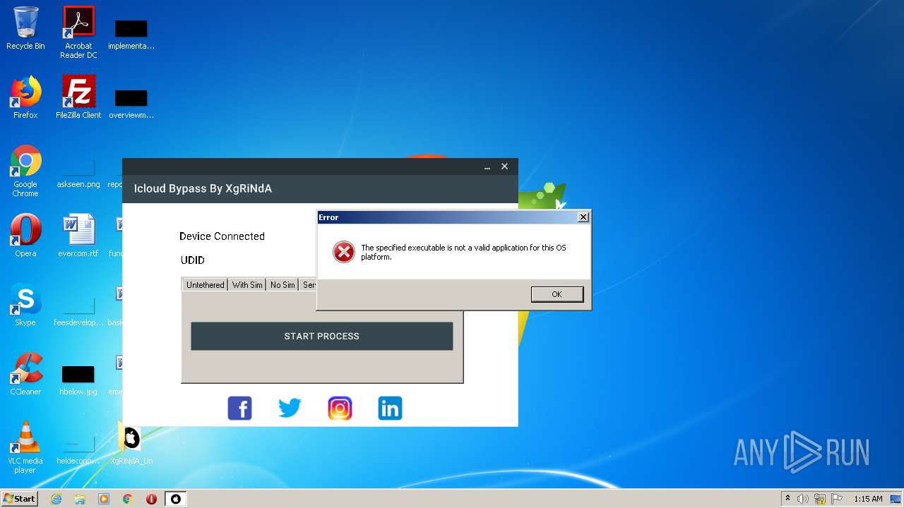
Task: Switch to the Untethered tab
Action: [x=205, y=285]
